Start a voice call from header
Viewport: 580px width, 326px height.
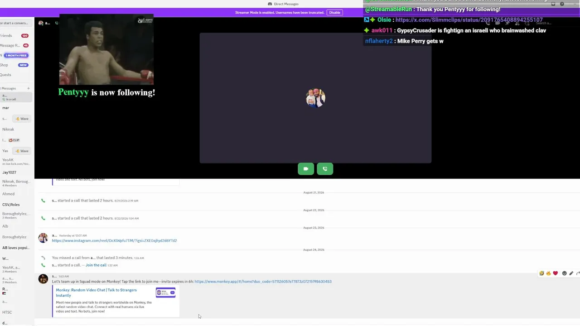point(488,23)
